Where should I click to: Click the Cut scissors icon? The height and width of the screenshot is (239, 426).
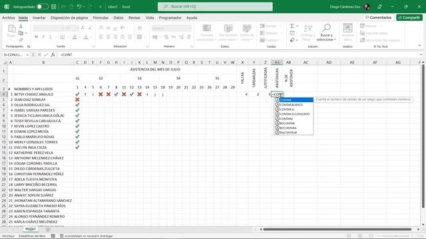click(x=21, y=27)
